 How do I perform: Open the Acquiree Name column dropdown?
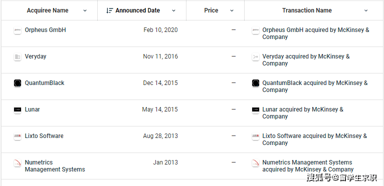click(85, 10)
